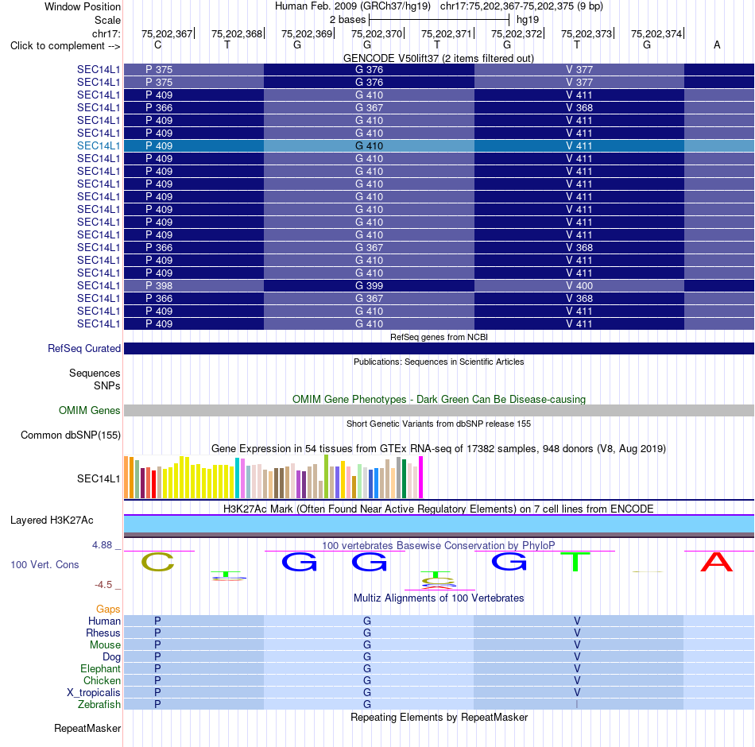Open the 100 Vert. Cons track label

45,564
